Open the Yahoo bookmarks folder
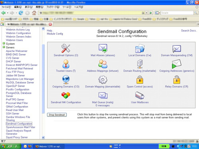 click(91, 19)
